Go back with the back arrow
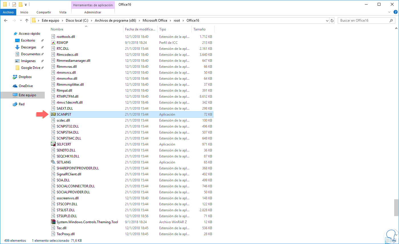Image resolution: width=399 pixels, height=244 pixels. (6, 20)
